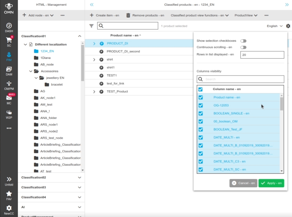Click the tree panel scrollbar thumb

(x=82, y=63)
